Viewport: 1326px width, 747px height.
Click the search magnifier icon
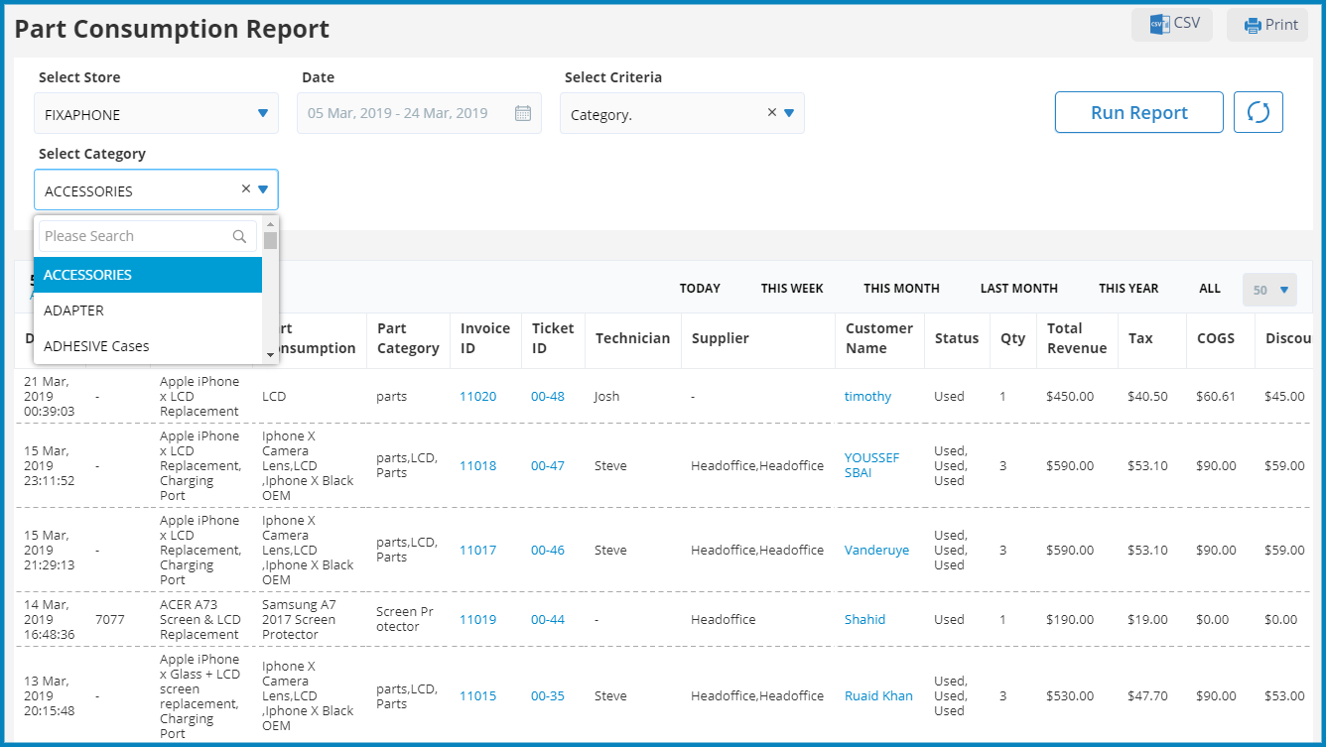239,236
